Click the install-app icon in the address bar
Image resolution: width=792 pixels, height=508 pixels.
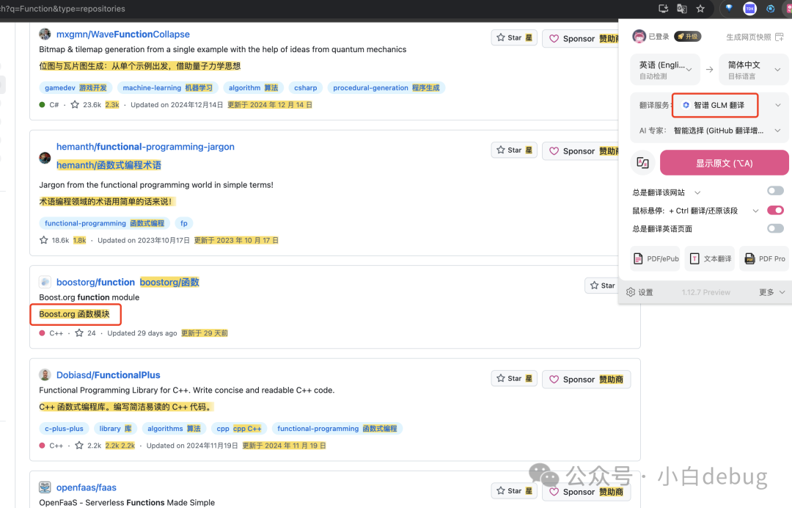(663, 9)
